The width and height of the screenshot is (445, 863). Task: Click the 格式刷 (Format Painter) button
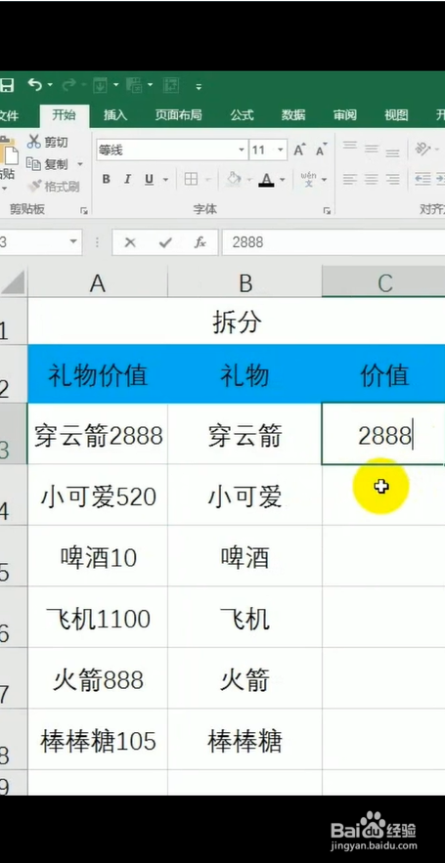(54, 186)
